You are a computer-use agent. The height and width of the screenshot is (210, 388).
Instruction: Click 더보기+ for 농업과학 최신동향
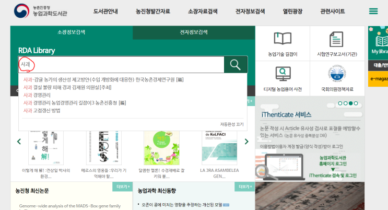(245, 186)
